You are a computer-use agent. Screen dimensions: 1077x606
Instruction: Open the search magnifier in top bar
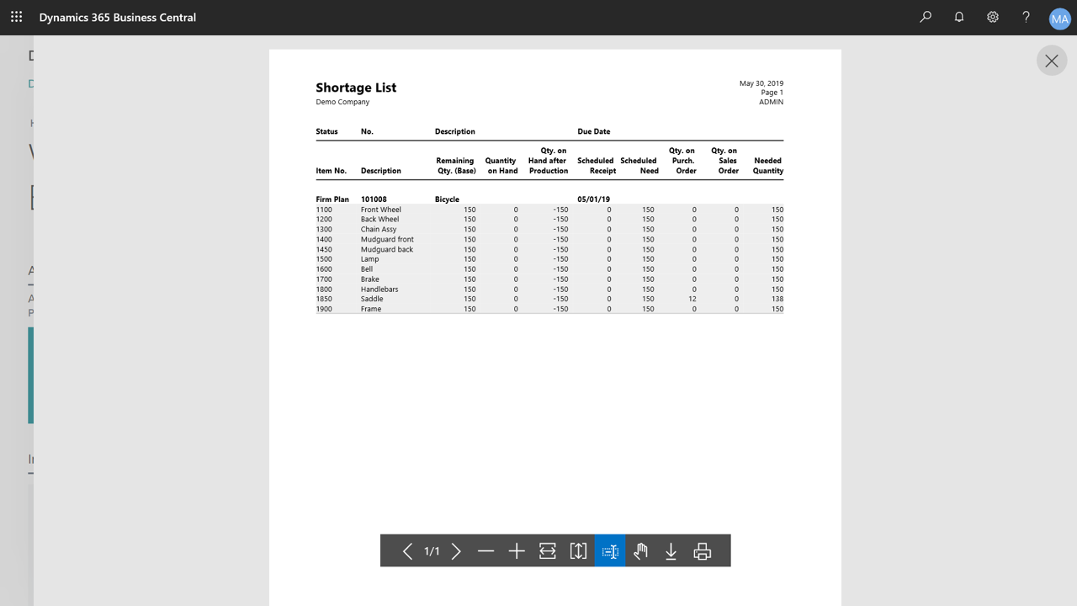(926, 17)
